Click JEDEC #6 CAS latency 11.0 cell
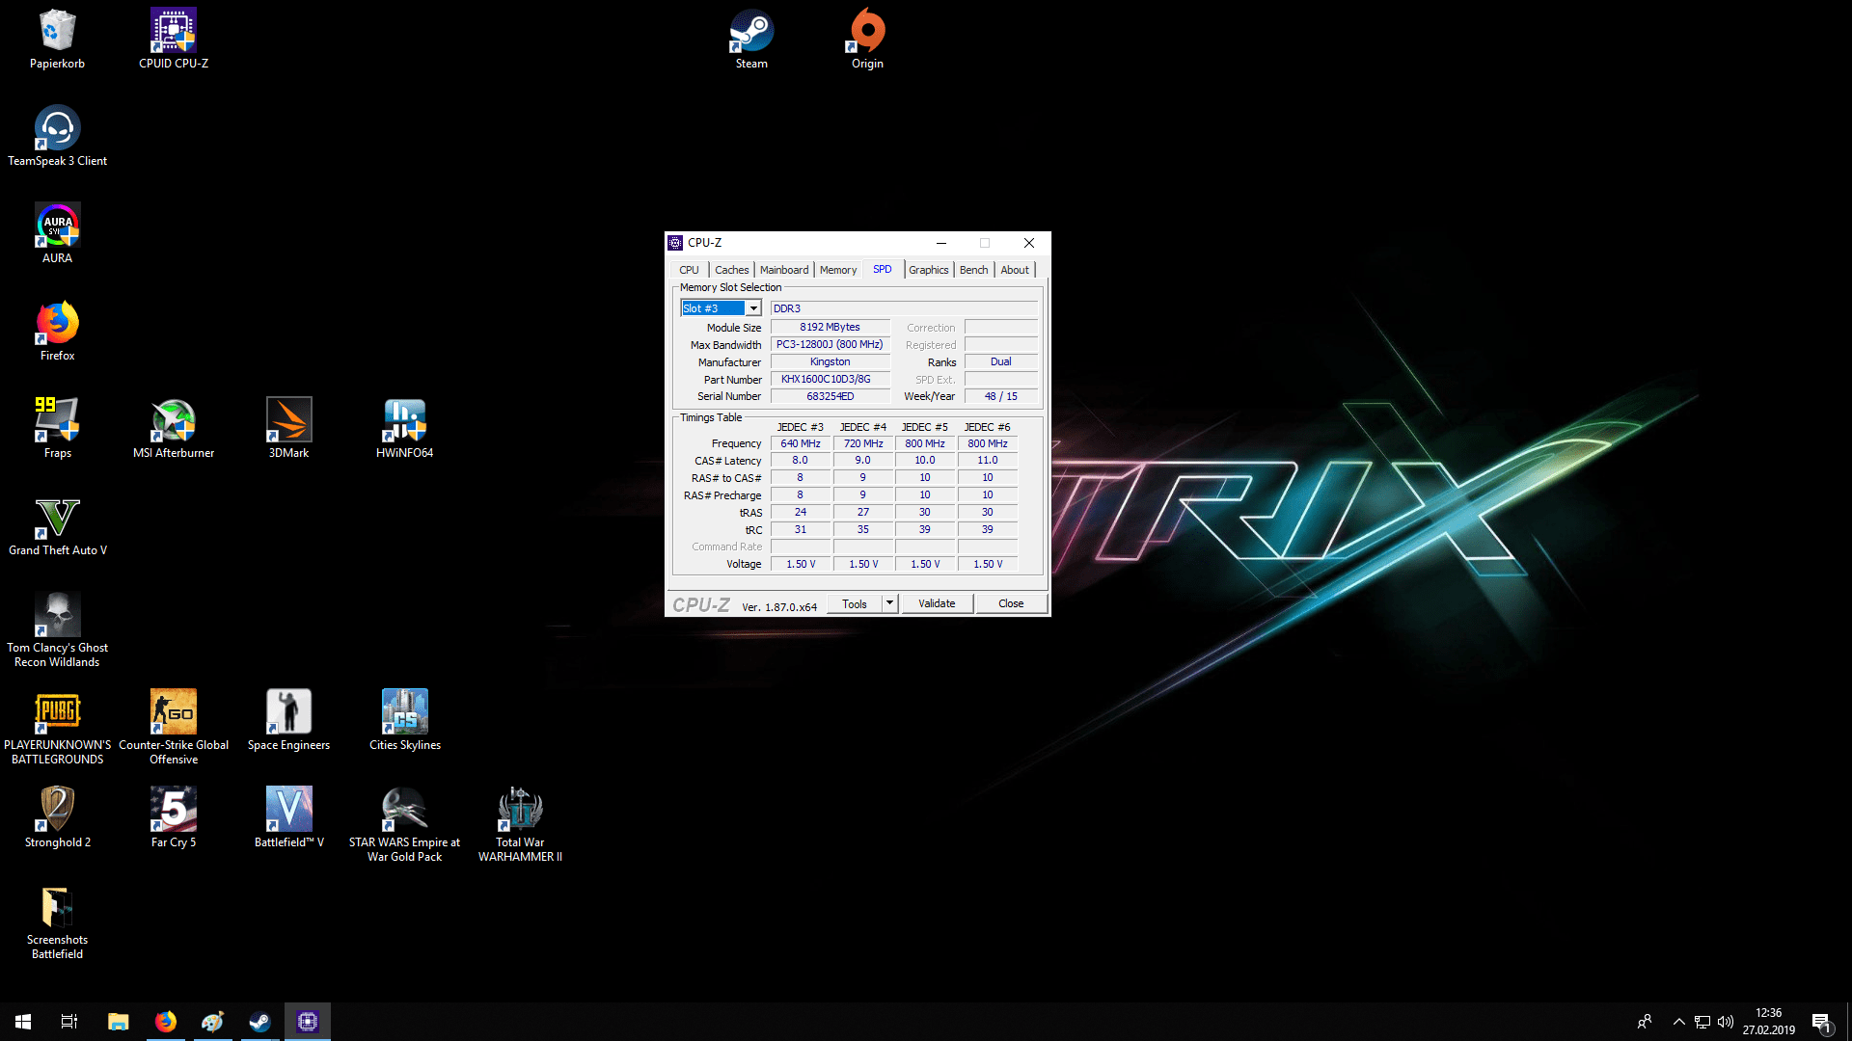The image size is (1852, 1041). tap(988, 461)
